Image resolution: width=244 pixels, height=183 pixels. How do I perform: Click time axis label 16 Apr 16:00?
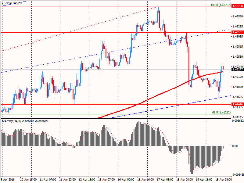[x=145, y=179]
